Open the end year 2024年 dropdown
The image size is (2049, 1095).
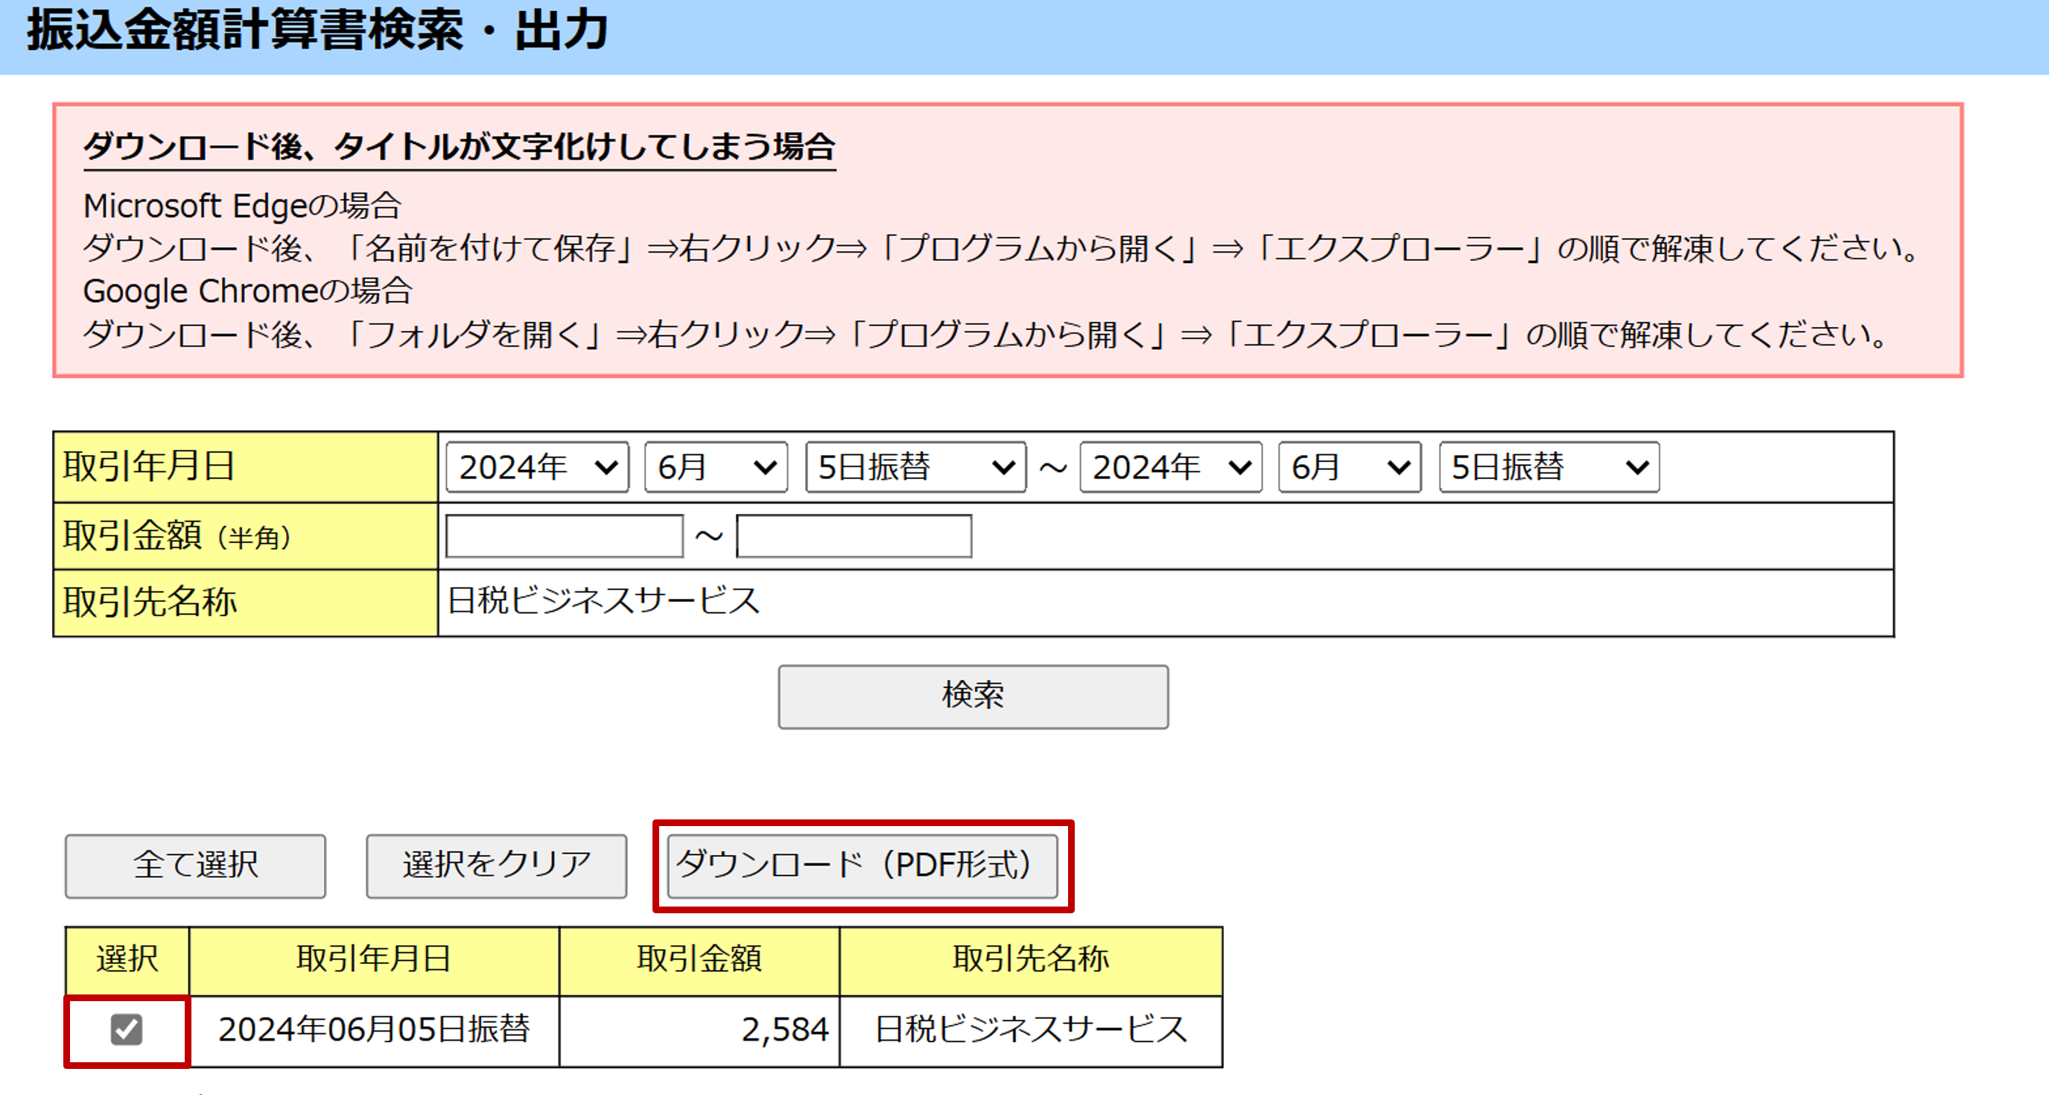click(1170, 468)
